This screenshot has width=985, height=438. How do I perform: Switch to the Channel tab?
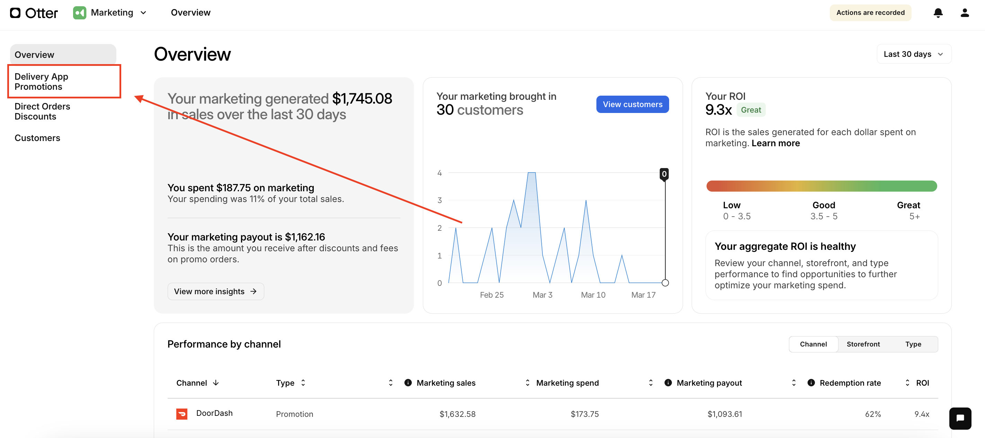pyautogui.click(x=813, y=344)
